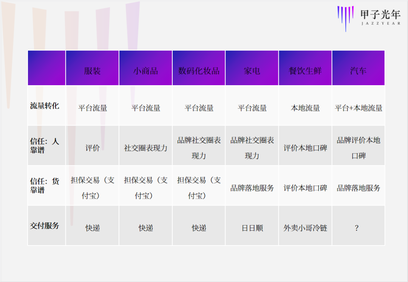
Task: Click the 外卖小哥冷链 cell
Action: [x=305, y=228]
